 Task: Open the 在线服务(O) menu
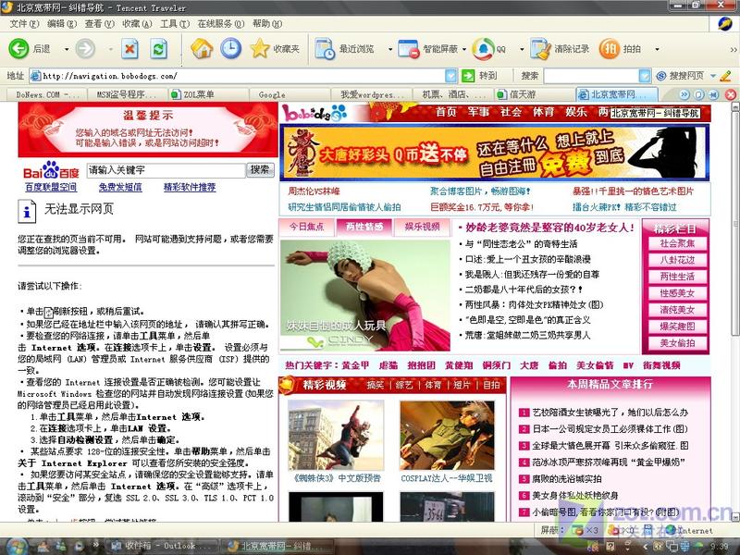(x=220, y=24)
